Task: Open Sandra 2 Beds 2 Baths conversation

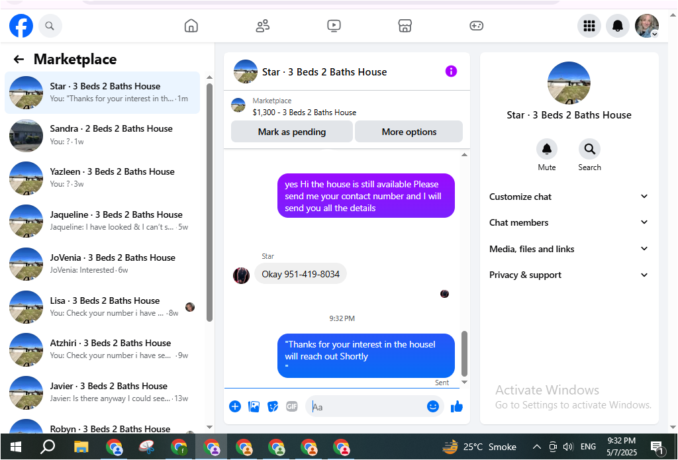Action: click(x=103, y=135)
